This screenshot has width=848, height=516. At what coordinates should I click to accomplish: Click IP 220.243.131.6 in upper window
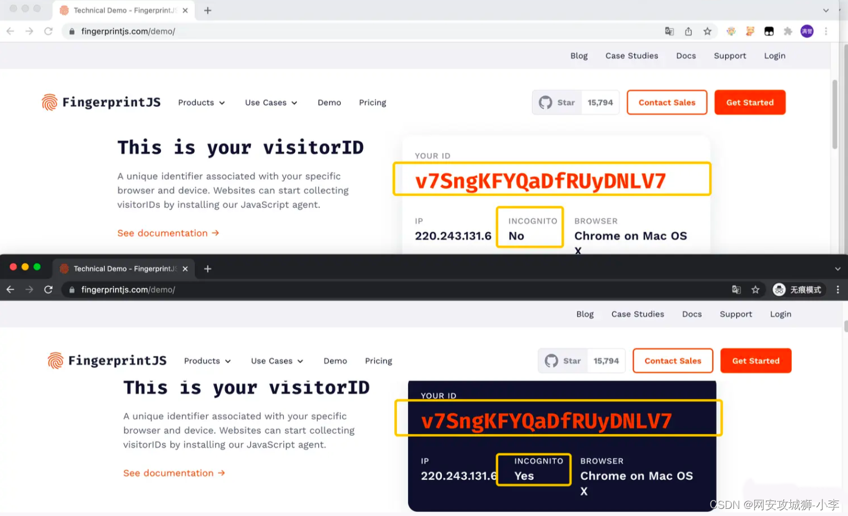click(x=453, y=236)
